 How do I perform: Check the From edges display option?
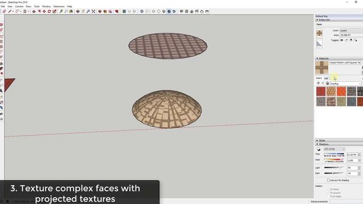[328, 197]
